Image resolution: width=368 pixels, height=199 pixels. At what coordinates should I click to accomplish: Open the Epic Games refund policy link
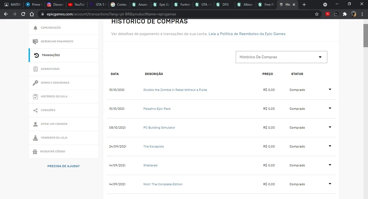247,34
